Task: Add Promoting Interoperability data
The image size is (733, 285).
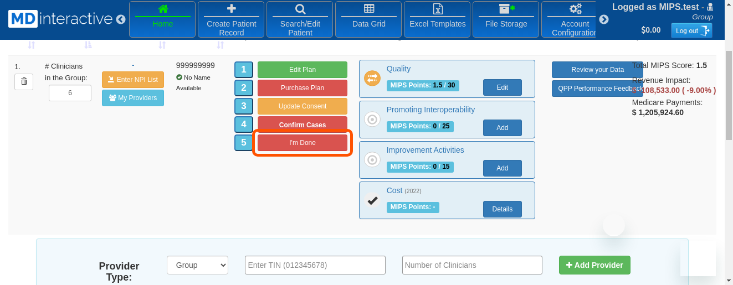Action: [502, 128]
